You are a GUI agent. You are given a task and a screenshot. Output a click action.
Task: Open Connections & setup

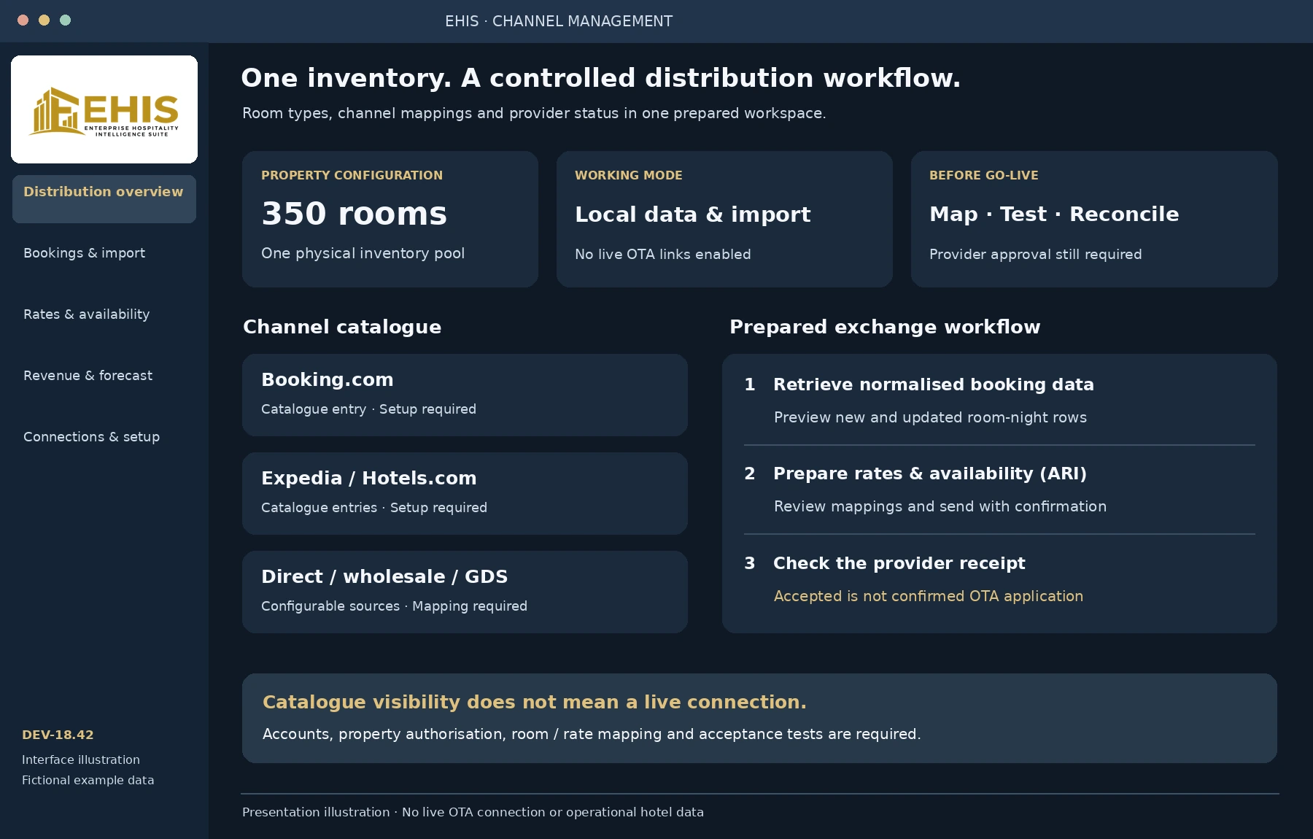click(91, 437)
